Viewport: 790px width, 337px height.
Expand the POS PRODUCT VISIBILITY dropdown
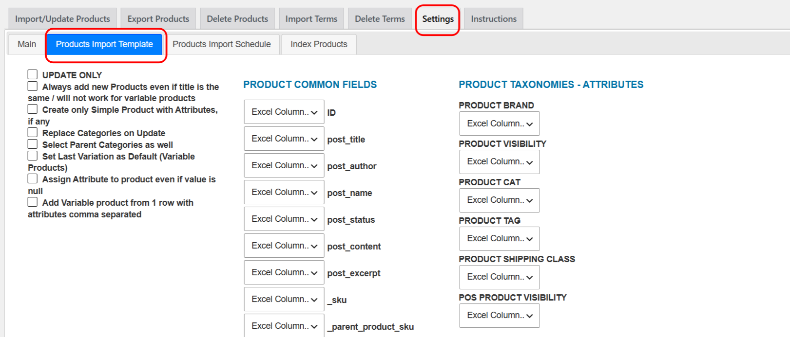tap(500, 315)
